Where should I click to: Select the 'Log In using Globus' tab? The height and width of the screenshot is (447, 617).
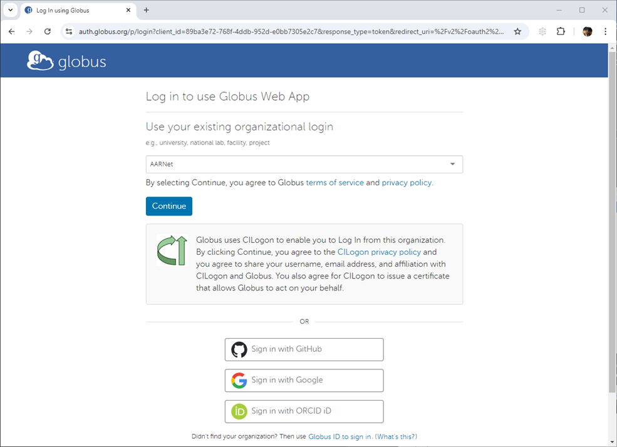78,11
